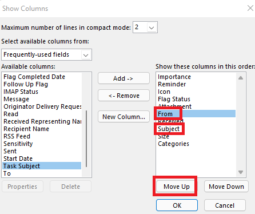Click the Available columns scrollbar thumb
This screenshot has height=214, width=255.
coord(86,138)
